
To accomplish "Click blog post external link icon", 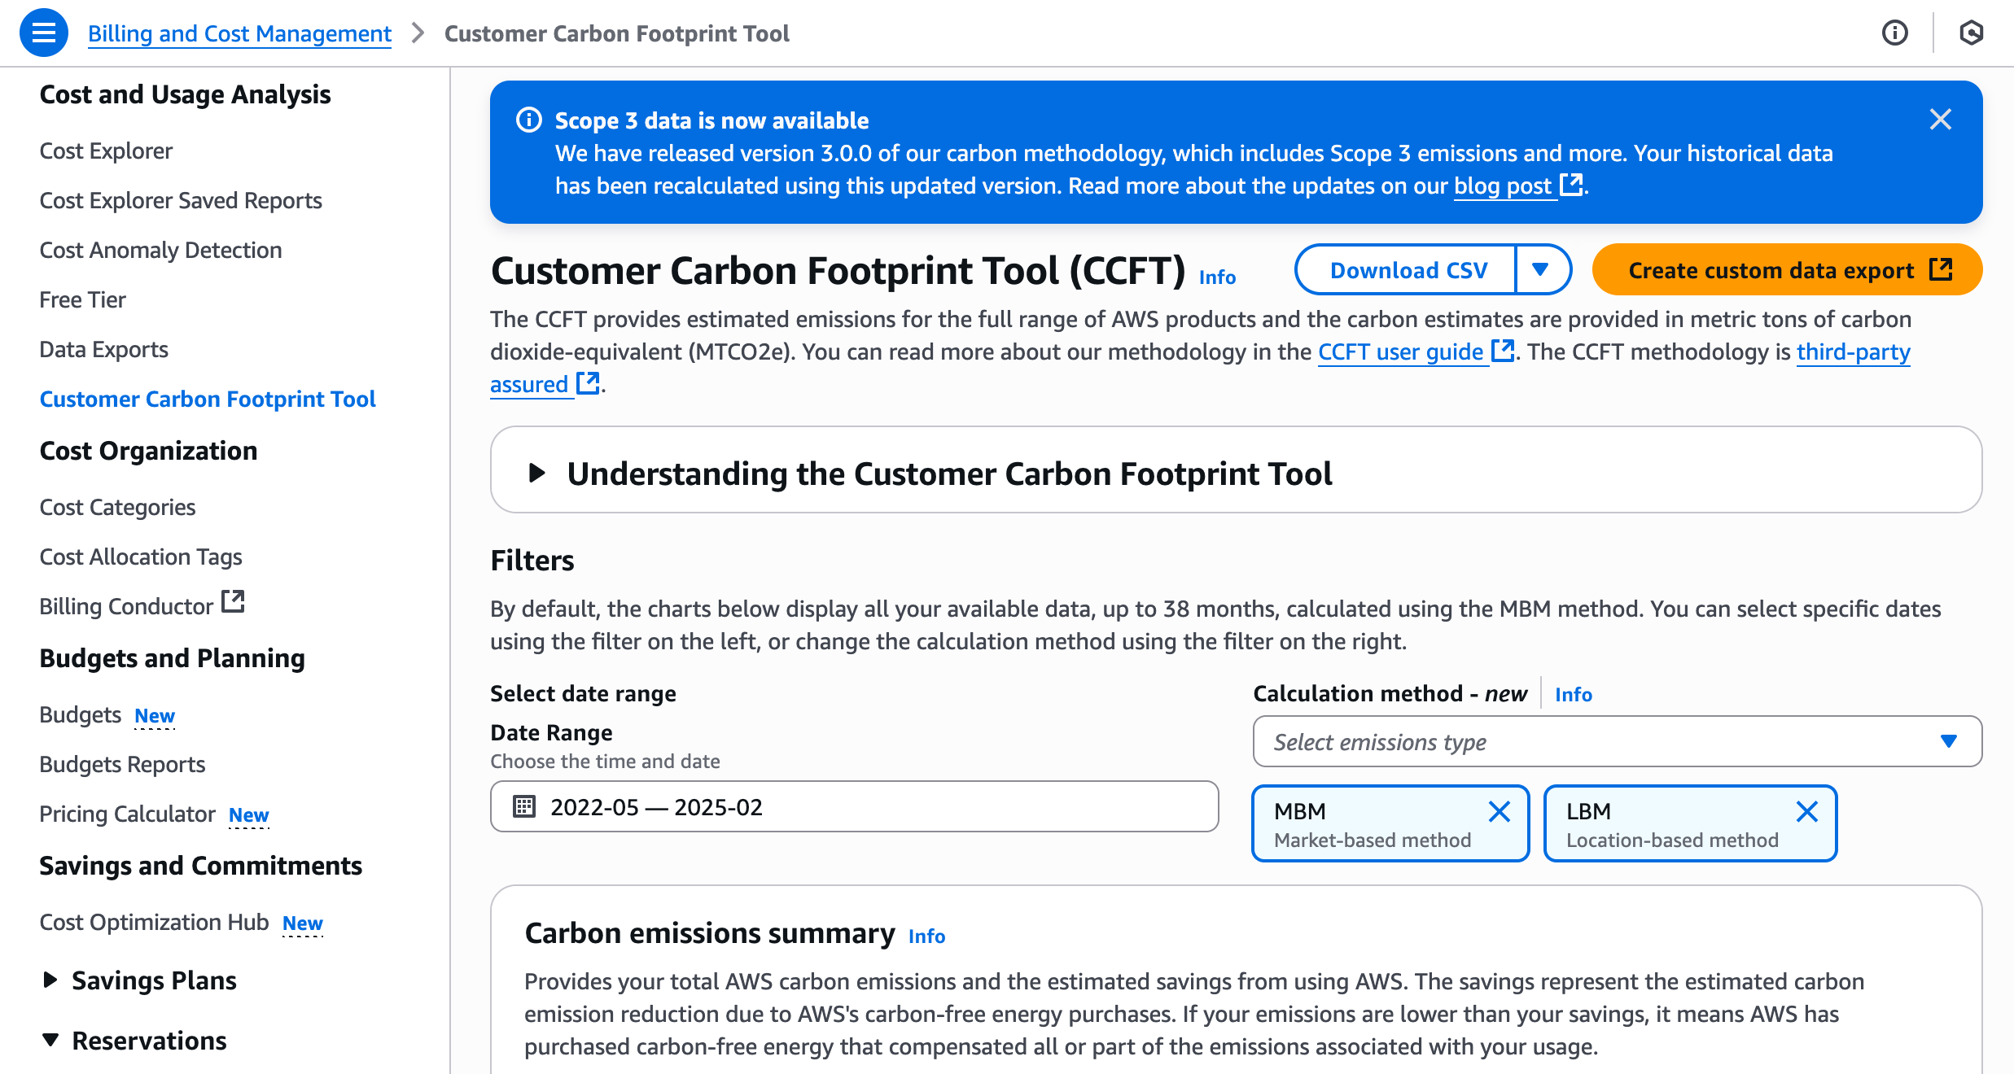I will pos(1571,185).
